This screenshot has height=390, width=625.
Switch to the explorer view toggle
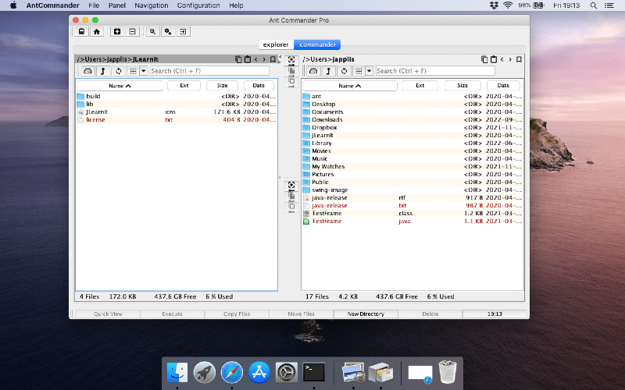[x=276, y=44]
